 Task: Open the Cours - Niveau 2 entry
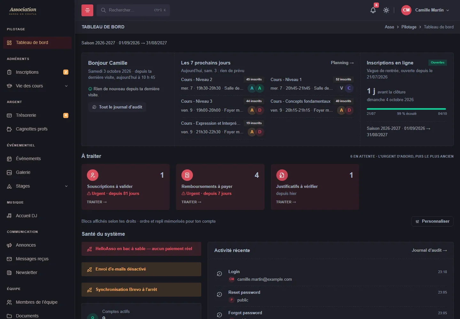[x=222, y=84]
